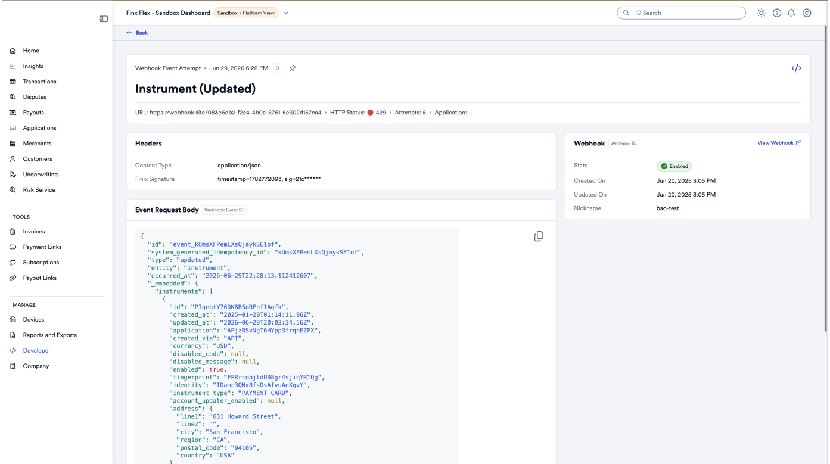This screenshot has width=830, height=464.
Task: Click the Developer code brackets icon
Action: click(13, 351)
